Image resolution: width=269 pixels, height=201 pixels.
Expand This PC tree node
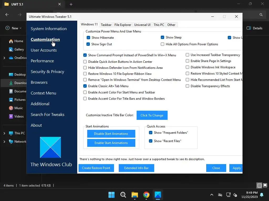click(4, 133)
